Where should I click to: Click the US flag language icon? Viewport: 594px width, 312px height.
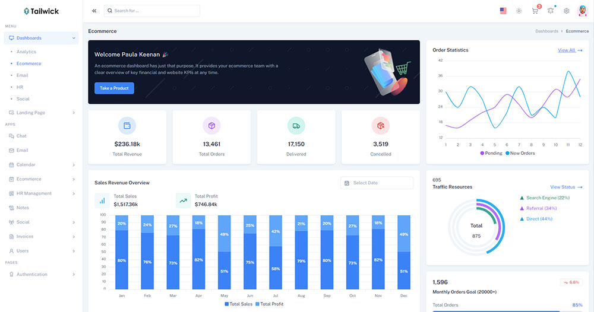tap(503, 11)
